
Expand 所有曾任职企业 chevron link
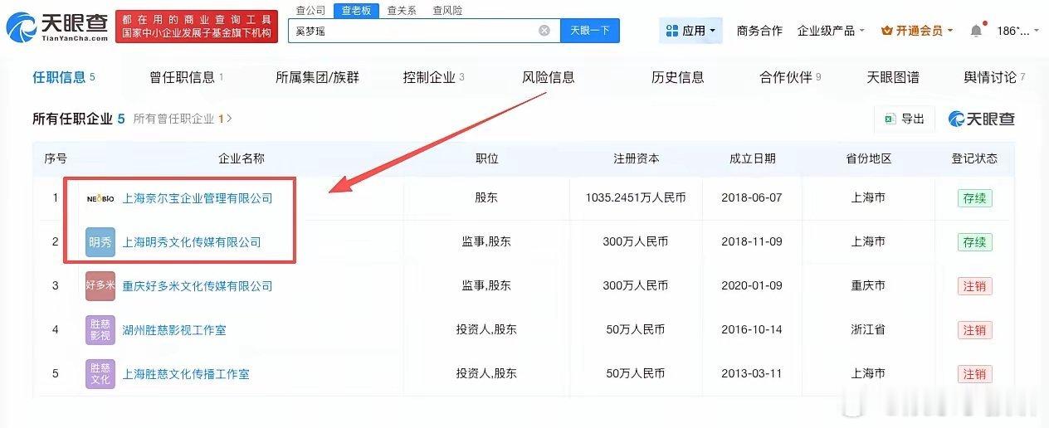point(183,119)
